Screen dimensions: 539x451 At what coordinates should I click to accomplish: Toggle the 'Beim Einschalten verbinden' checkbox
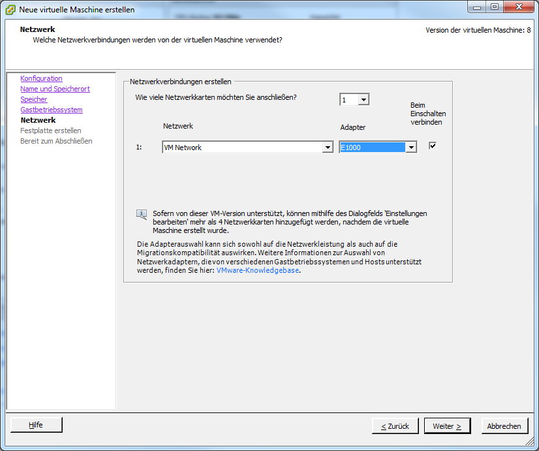click(x=432, y=146)
